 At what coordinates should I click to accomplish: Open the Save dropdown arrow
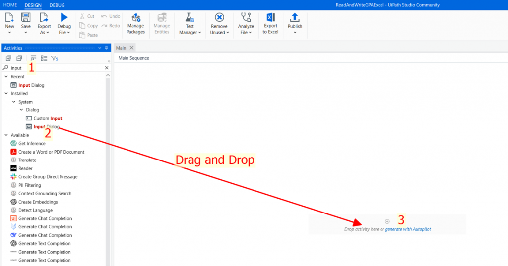[x=26, y=33]
